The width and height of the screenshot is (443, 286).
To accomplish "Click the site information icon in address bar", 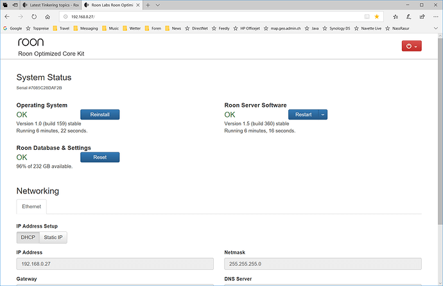I will (x=65, y=17).
